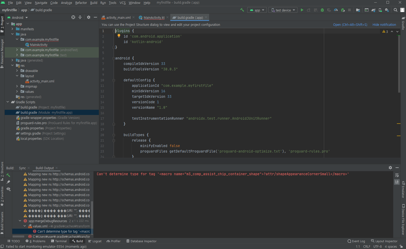This screenshot has height=249, width=406.
Task: Click the tool windows quick access icon
Action: pos(2,246)
